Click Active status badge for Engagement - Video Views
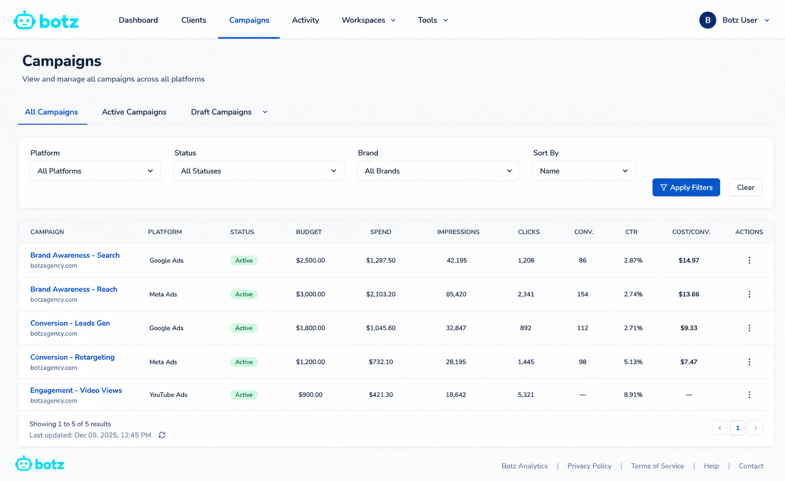The width and height of the screenshot is (785, 481). (x=244, y=395)
